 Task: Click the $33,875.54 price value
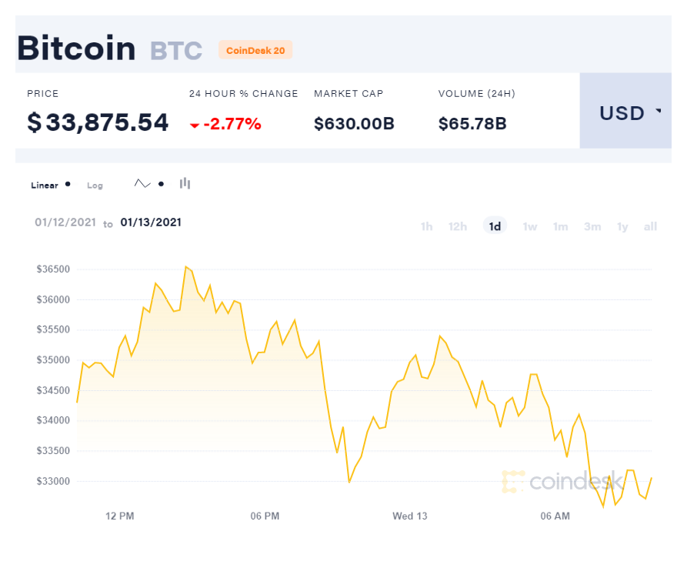(x=98, y=122)
